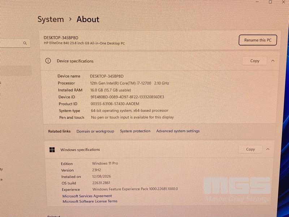Close the Settings window
Viewport: 289px width, 217px height.
(284, 2)
